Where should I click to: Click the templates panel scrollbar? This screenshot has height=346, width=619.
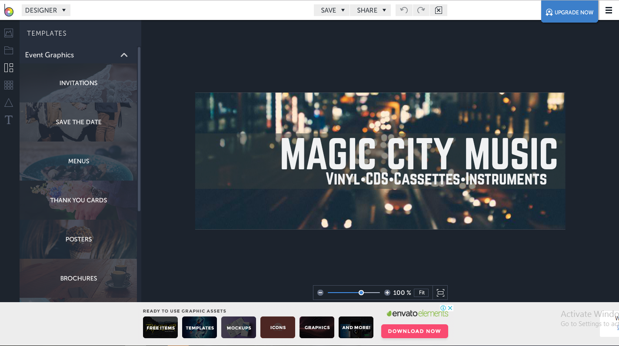click(139, 129)
